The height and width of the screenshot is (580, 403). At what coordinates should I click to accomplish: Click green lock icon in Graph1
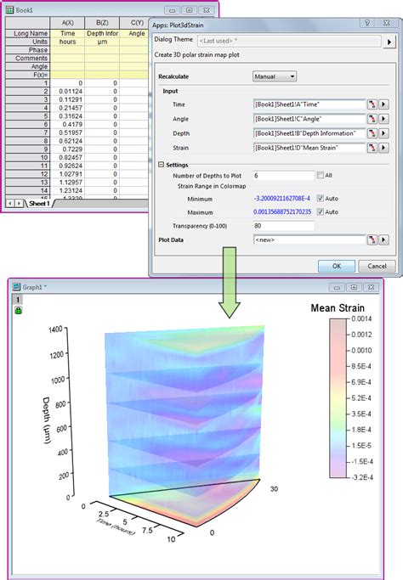tap(18, 310)
